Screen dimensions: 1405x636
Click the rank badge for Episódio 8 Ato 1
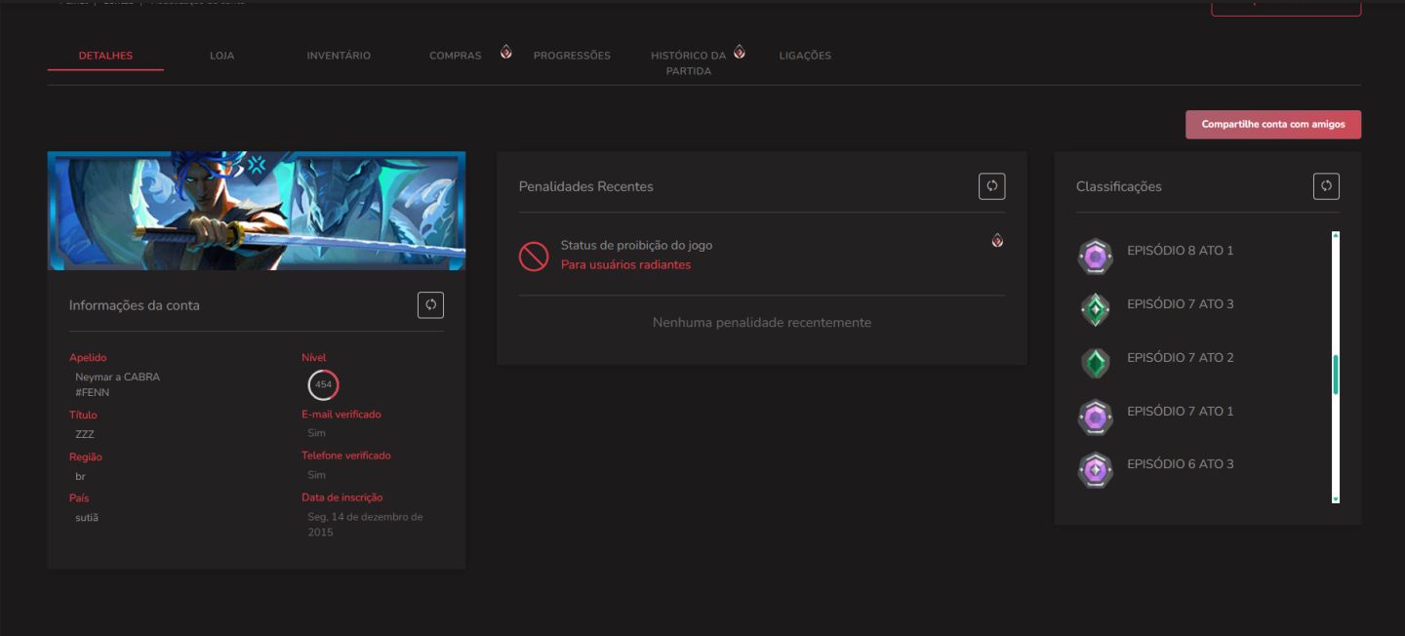1096,257
